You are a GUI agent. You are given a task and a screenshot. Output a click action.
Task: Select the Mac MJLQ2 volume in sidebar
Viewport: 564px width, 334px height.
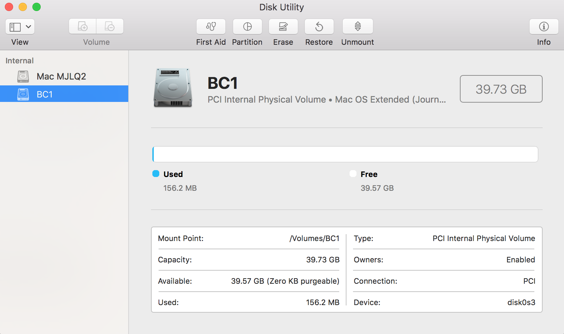point(64,76)
